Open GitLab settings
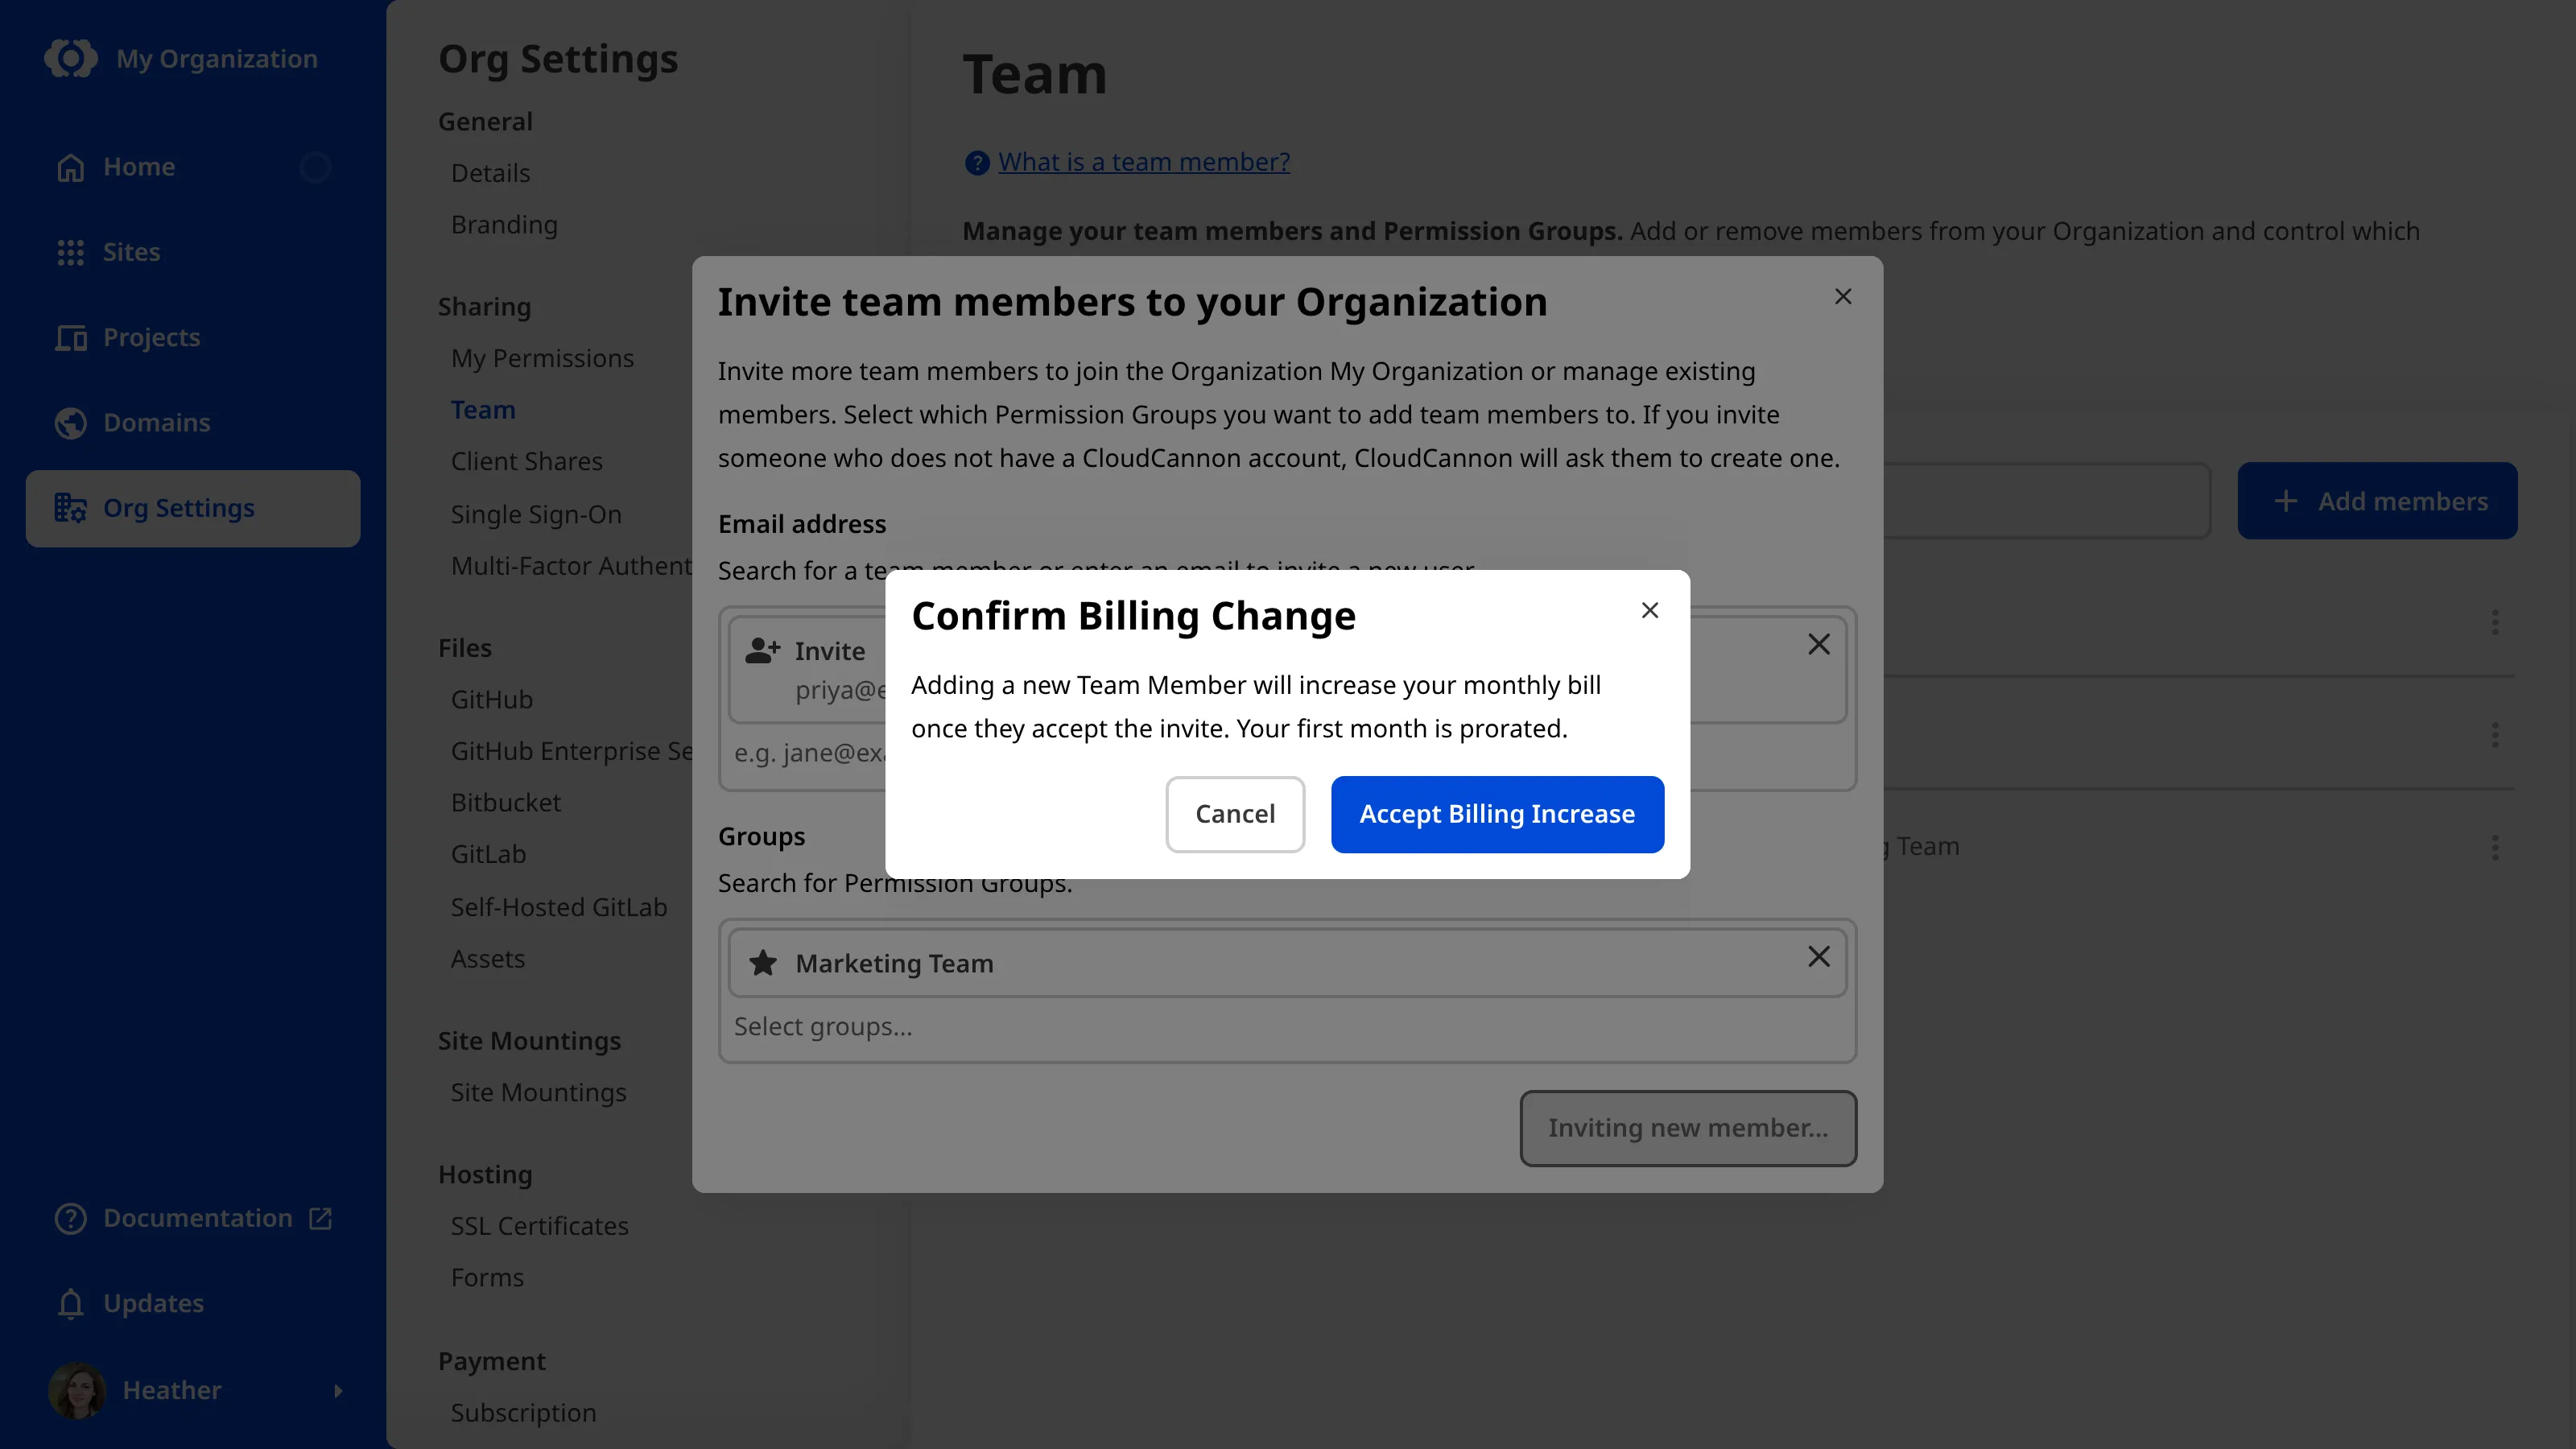 (x=488, y=854)
